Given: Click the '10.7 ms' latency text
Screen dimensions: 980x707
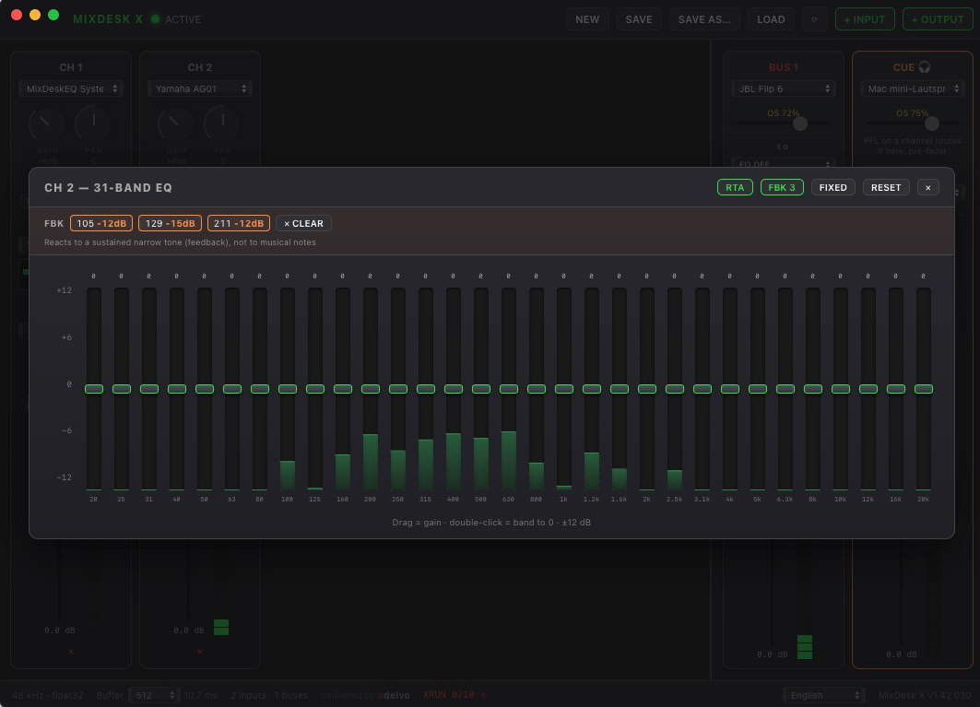Looking at the screenshot, I should click(x=201, y=695).
